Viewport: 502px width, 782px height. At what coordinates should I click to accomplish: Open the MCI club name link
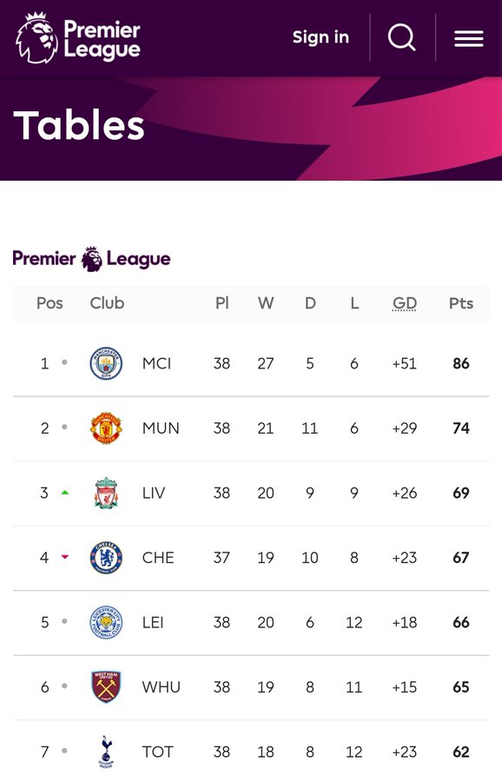pyautogui.click(x=156, y=363)
